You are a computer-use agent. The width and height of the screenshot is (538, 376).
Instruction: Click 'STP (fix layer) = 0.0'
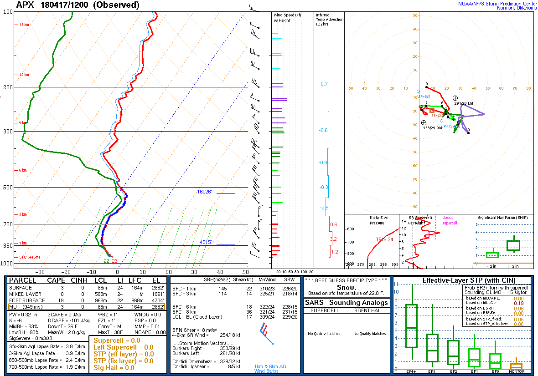(123, 361)
